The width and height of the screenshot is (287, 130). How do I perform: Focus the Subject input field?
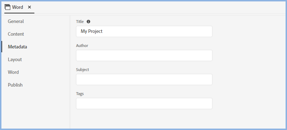click(x=144, y=79)
